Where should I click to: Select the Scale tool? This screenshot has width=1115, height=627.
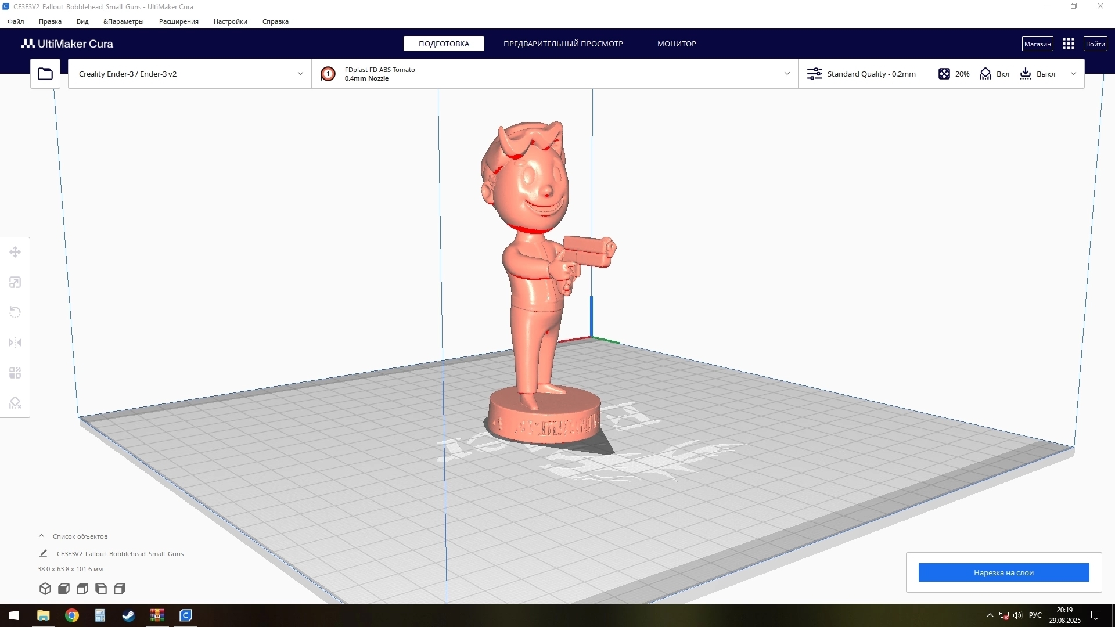(15, 282)
